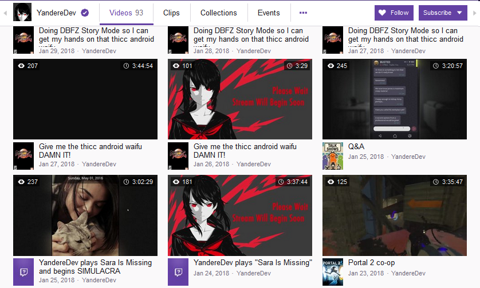
Task: Switch to the Clips tab
Action: 171,13
